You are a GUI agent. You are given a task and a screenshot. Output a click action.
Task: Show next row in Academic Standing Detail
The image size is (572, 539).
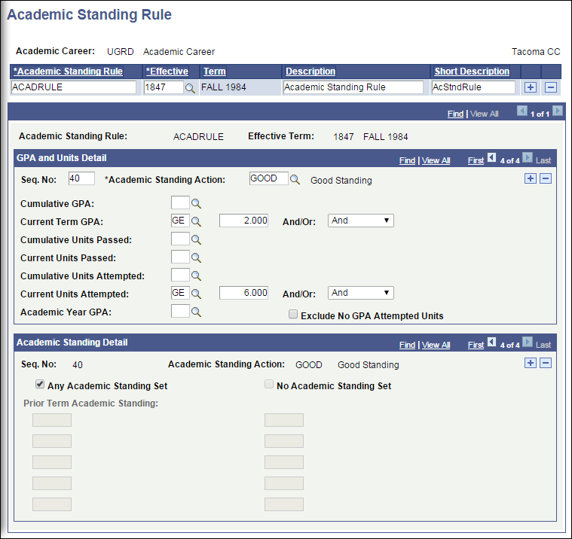pyautogui.click(x=528, y=342)
